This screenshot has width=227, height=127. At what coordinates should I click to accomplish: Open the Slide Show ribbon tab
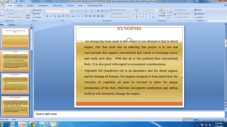tap(57, 6)
